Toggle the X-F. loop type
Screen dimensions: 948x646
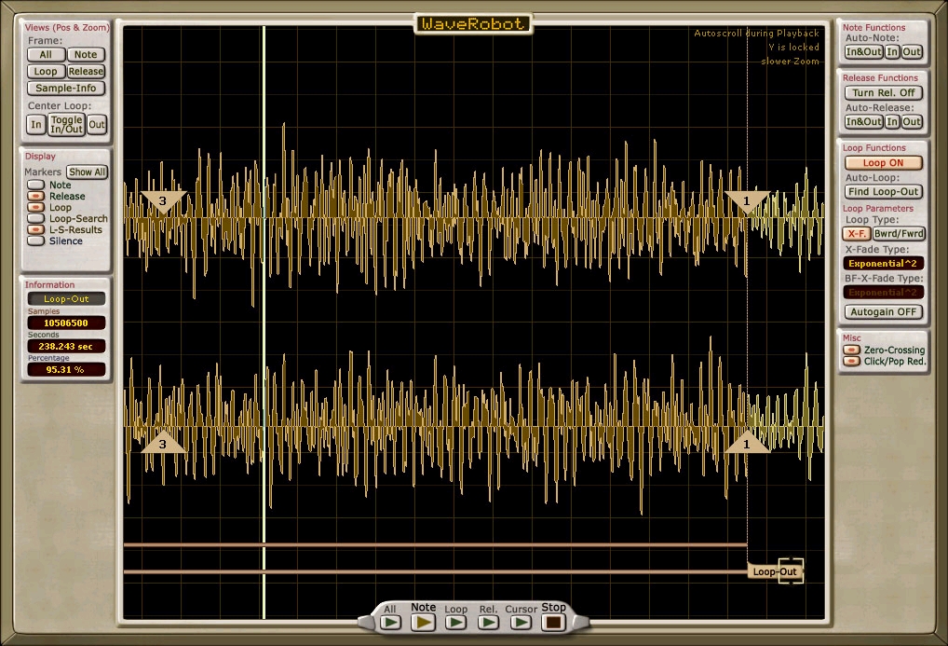pos(857,234)
